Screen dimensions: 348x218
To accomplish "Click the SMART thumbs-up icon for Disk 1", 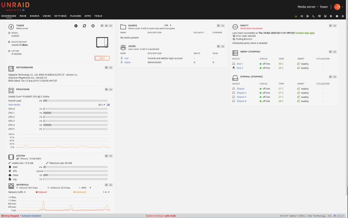I will click(x=299, y=64).
